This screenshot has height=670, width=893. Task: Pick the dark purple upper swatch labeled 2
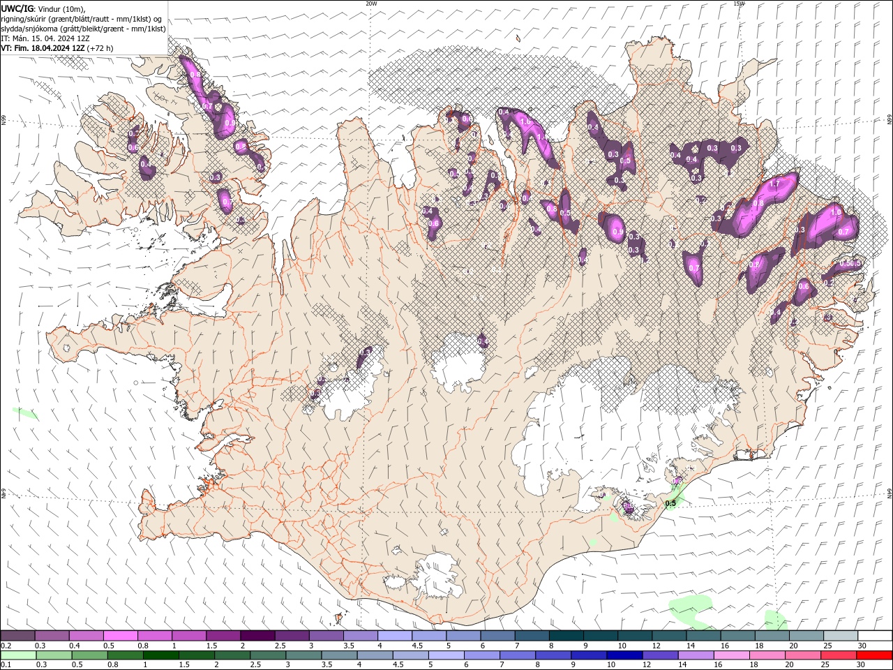click(x=257, y=635)
